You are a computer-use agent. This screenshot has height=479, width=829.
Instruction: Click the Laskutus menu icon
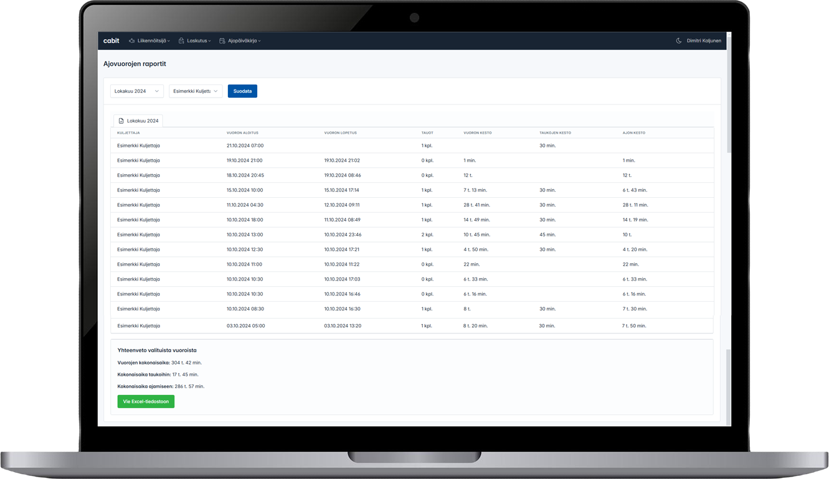tap(181, 41)
